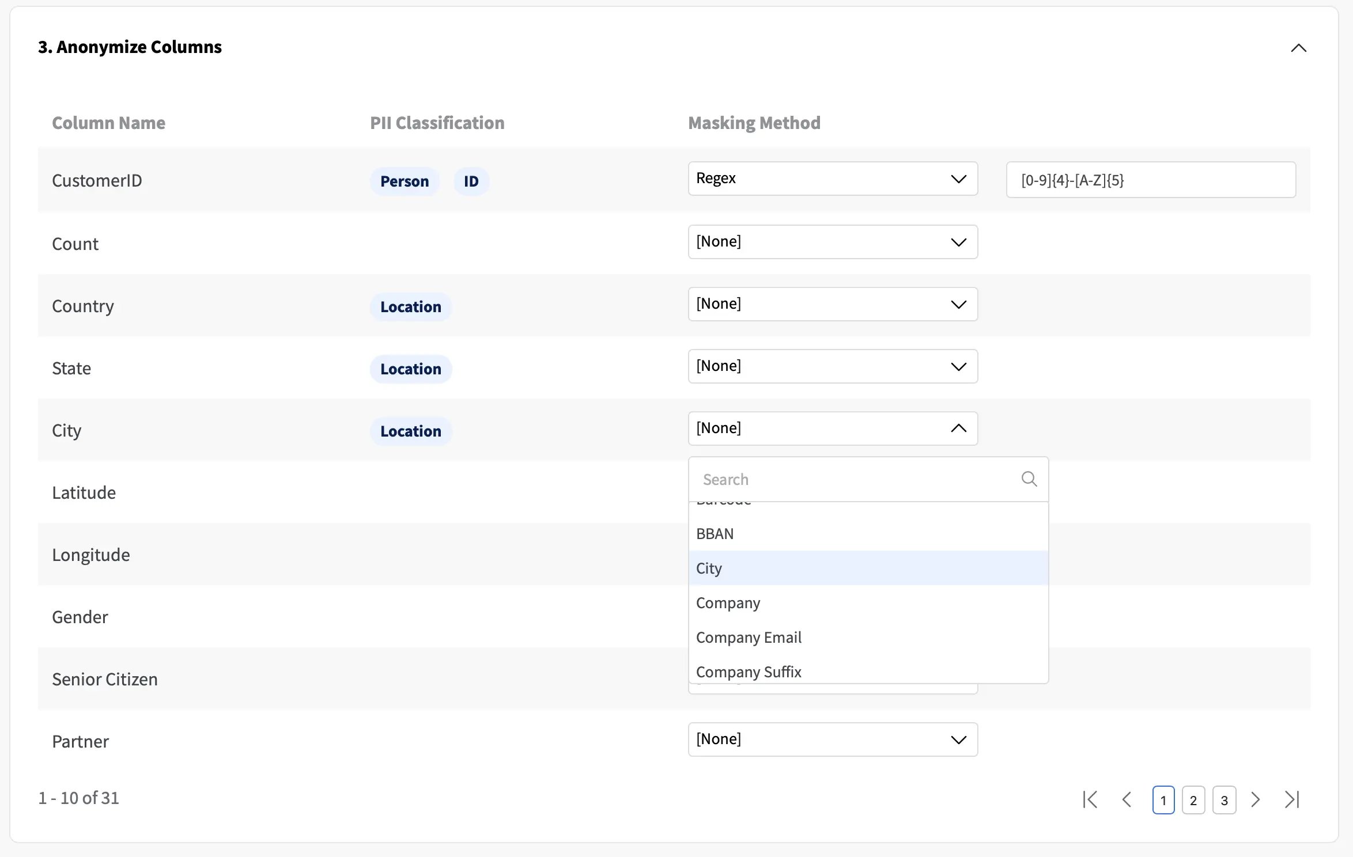
Task: Open the State masking method dropdown
Action: click(x=833, y=366)
